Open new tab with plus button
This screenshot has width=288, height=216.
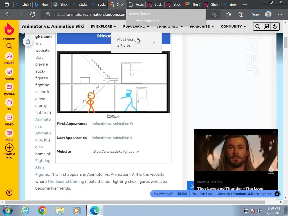(245, 4)
